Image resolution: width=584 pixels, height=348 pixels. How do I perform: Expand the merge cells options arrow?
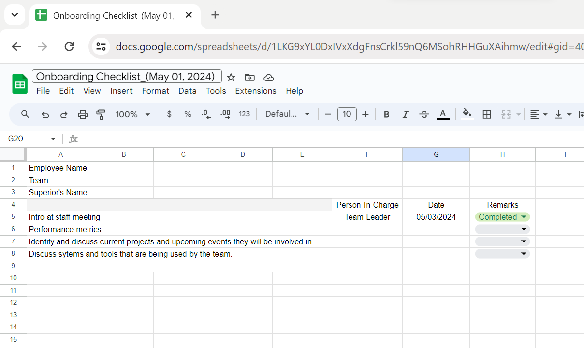518,114
